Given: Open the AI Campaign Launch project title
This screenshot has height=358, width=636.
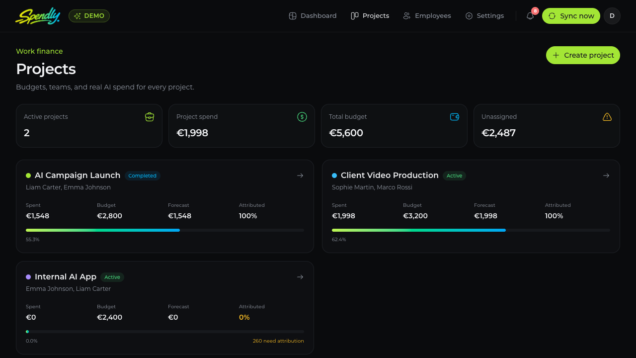Looking at the screenshot, I should [78, 176].
